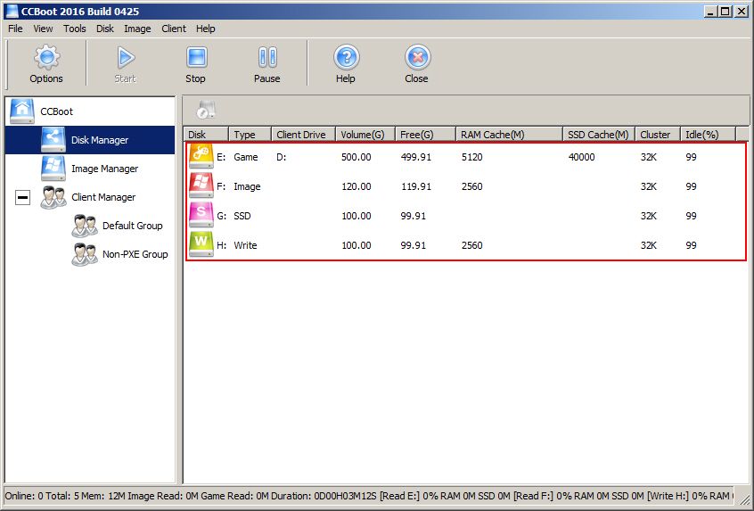754x511 pixels.
Task: Click the Client Manager people icon
Action: pos(53,197)
